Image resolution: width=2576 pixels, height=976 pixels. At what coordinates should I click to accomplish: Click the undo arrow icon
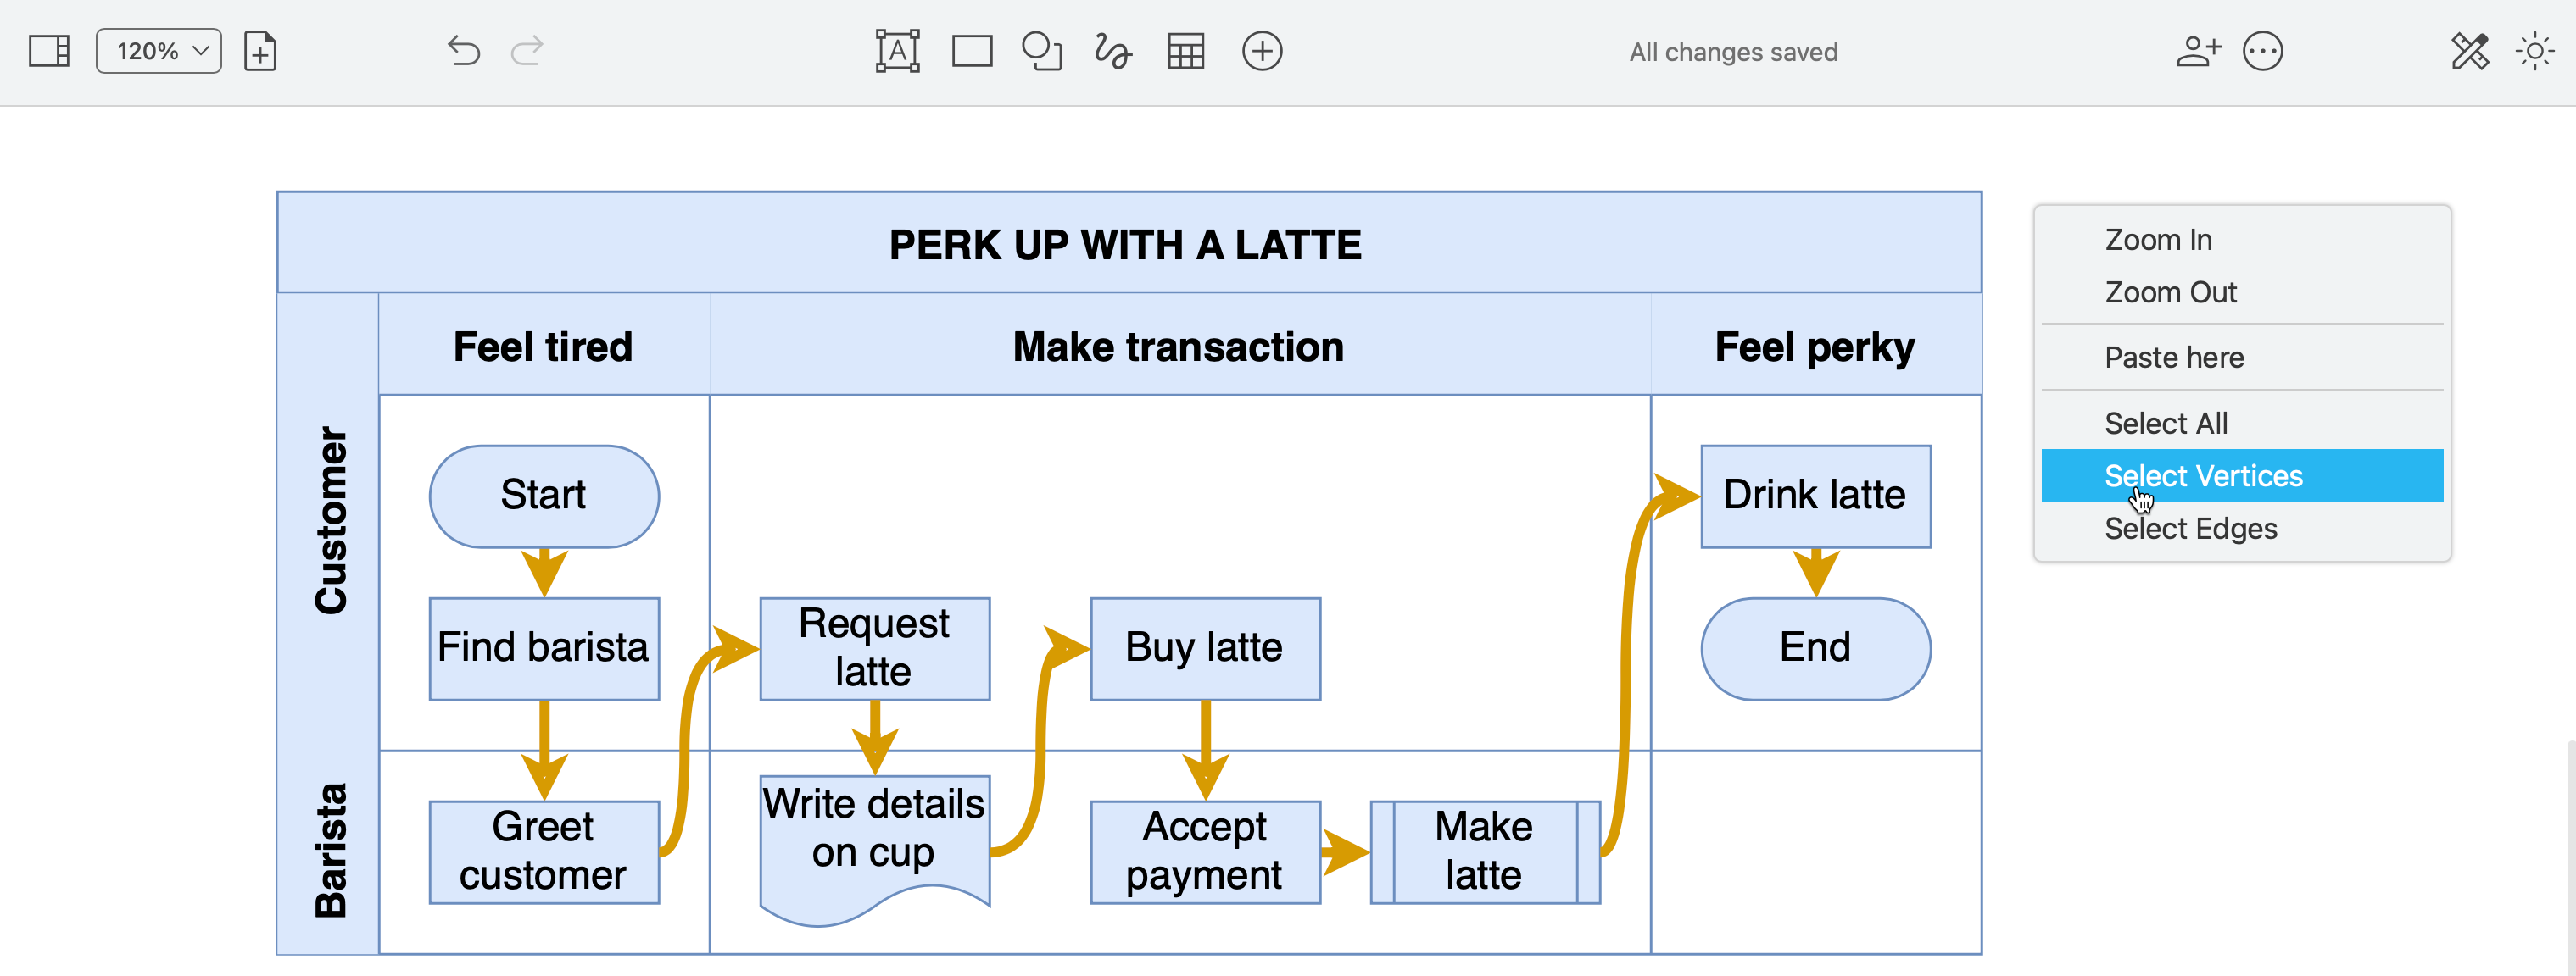[x=461, y=51]
